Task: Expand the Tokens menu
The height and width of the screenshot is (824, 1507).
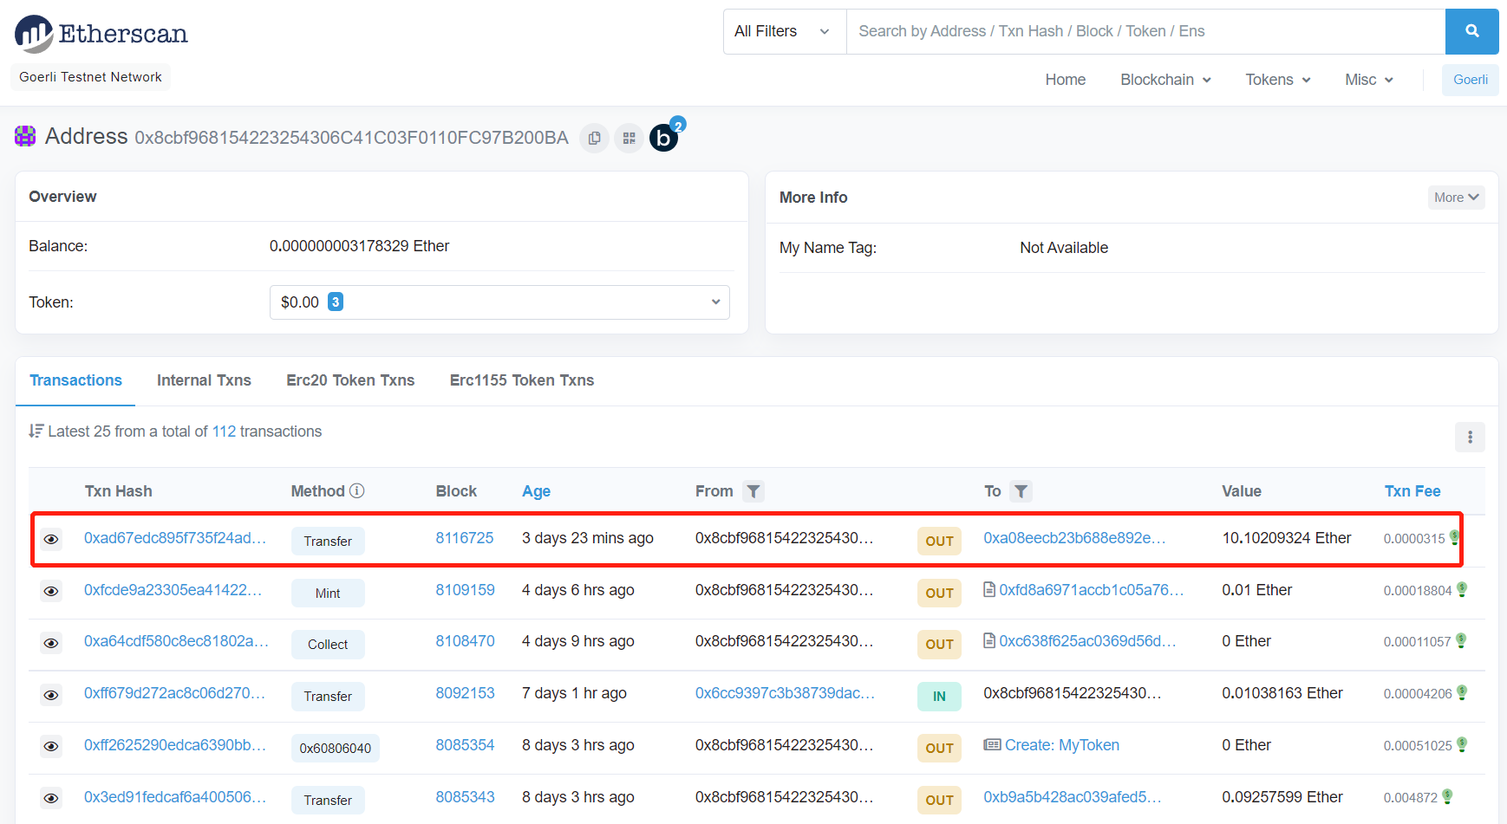Action: (1277, 80)
